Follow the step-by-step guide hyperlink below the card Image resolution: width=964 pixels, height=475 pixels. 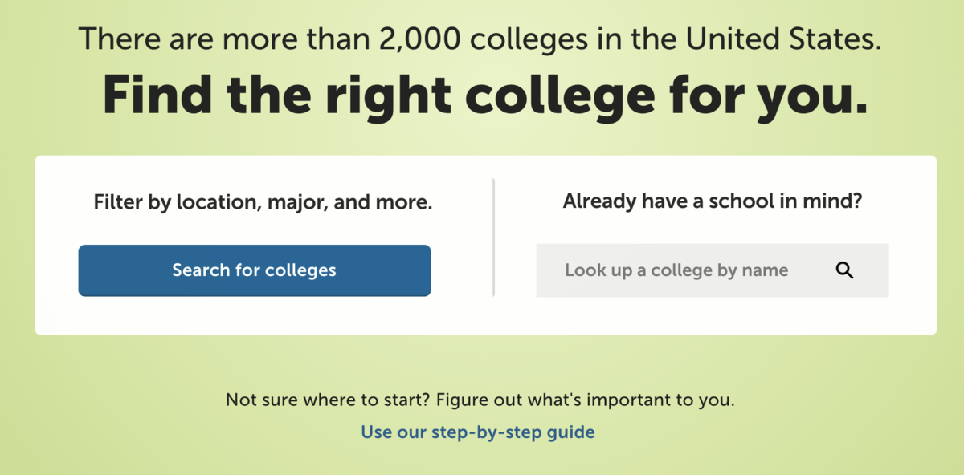point(478,432)
